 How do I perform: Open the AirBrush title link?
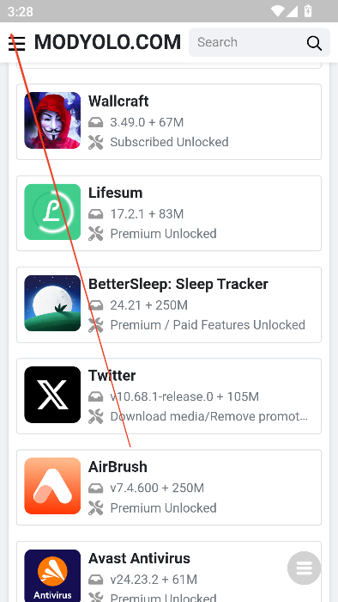pyautogui.click(x=118, y=467)
